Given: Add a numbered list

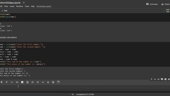Looking at the screenshot, I should pos(32,82).
